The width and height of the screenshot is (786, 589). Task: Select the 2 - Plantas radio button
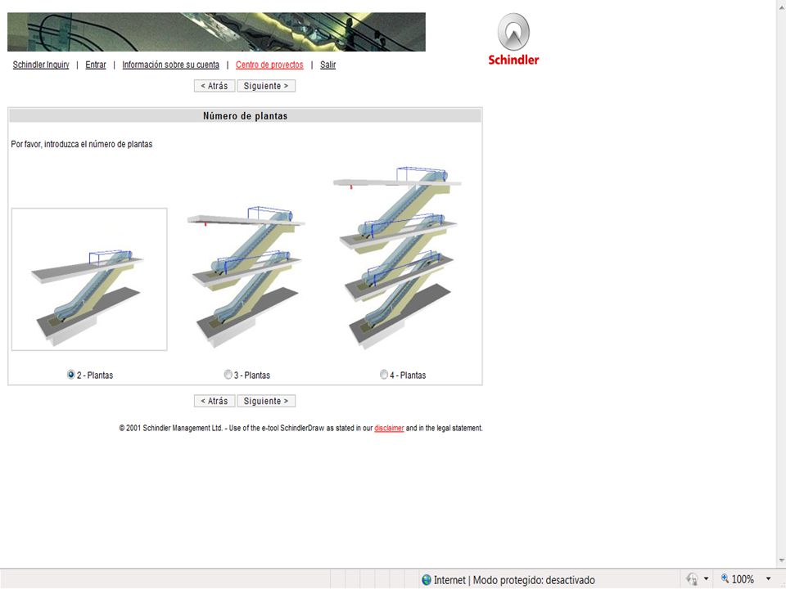click(70, 375)
